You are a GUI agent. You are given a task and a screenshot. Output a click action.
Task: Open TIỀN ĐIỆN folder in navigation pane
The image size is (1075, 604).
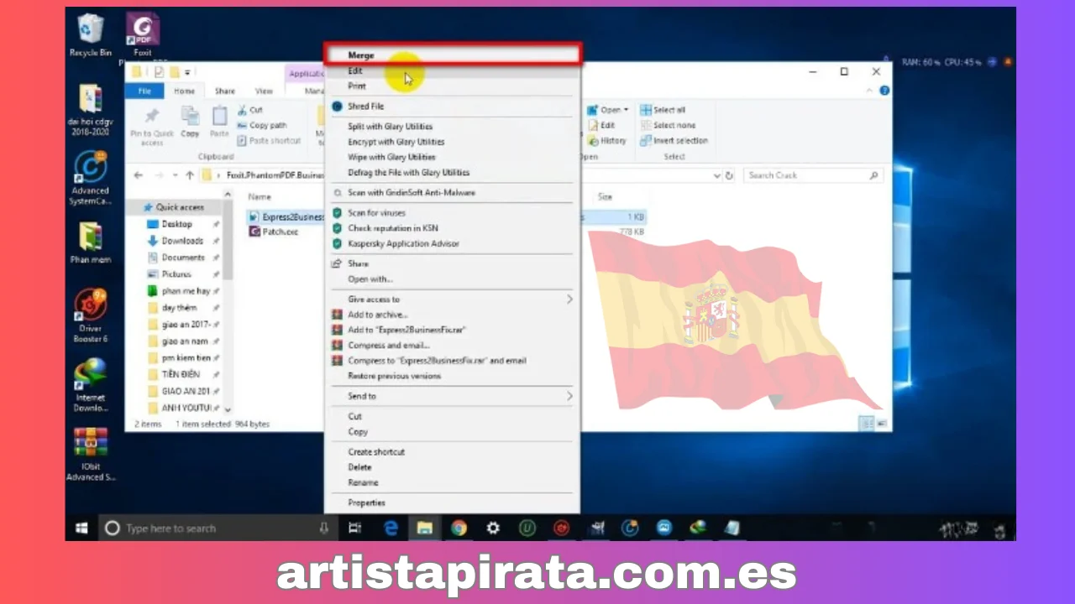pos(174,374)
